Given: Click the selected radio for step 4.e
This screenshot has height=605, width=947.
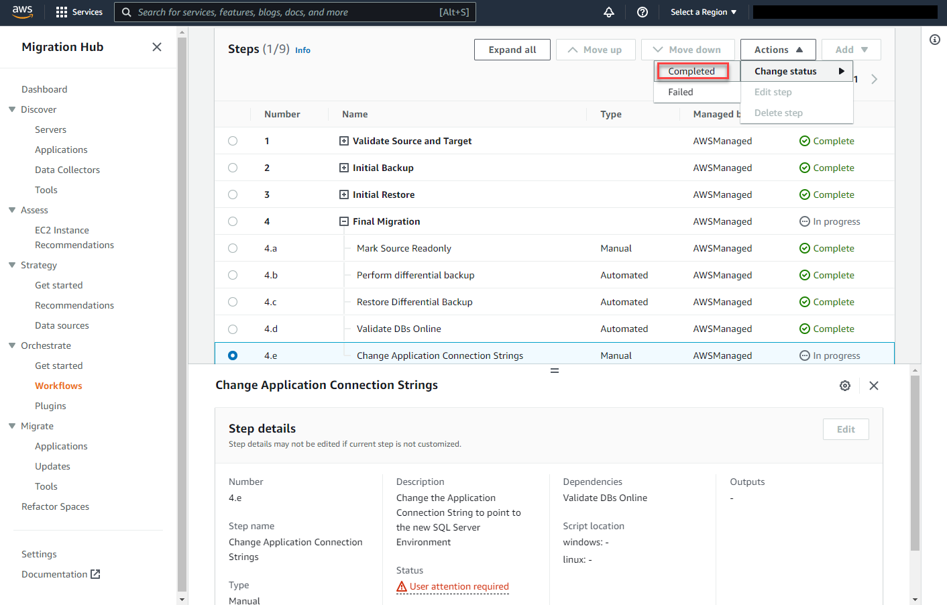Looking at the screenshot, I should 233,355.
